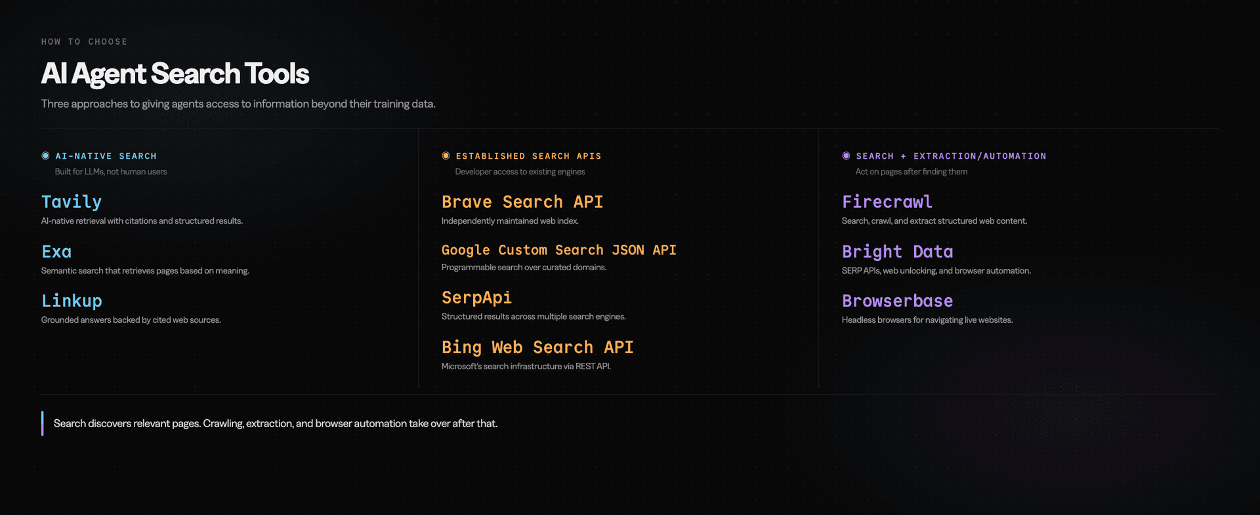Click 'Developer access to existing engines' subtitle

click(520, 172)
